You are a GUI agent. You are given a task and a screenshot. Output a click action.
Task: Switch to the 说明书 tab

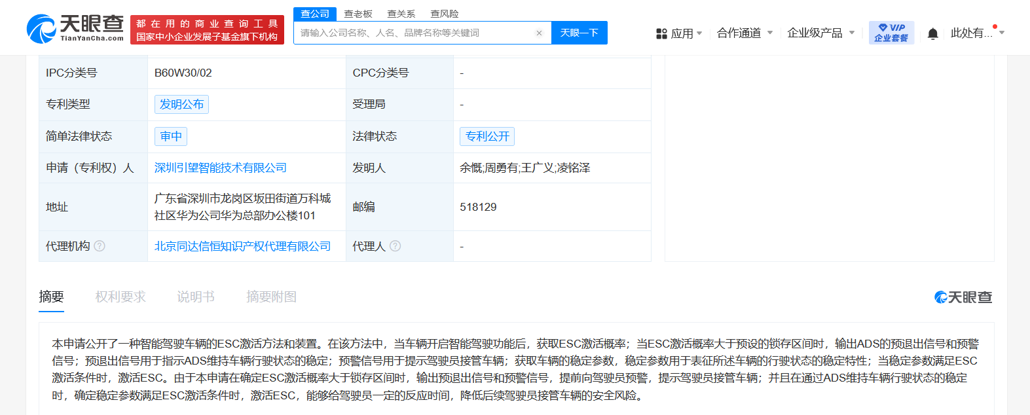pyautogui.click(x=196, y=297)
